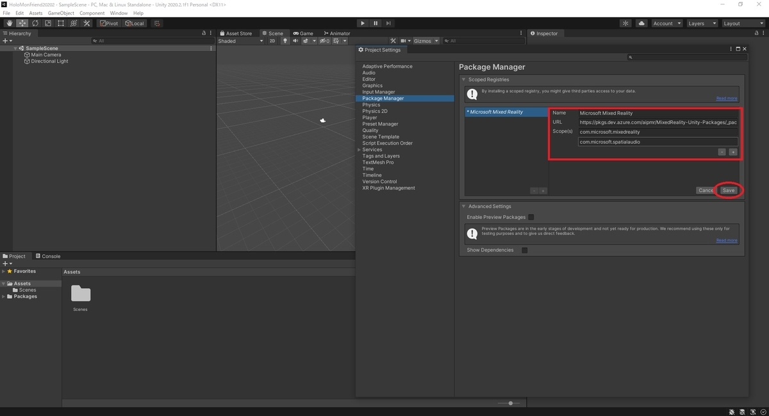Toggle grid snapping icon in toolbar
Screen dimensions: 769x416
pos(157,23)
